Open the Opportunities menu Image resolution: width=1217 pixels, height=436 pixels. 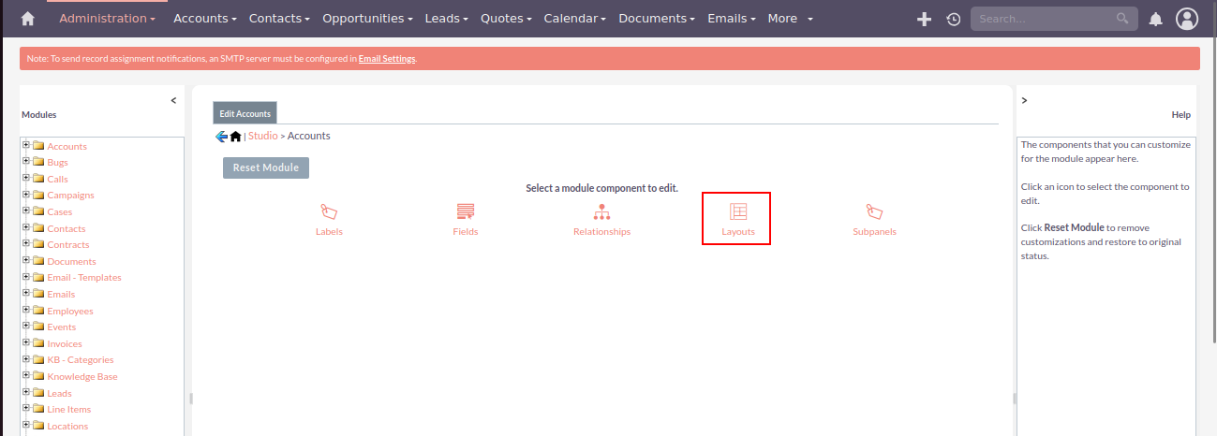coord(367,19)
